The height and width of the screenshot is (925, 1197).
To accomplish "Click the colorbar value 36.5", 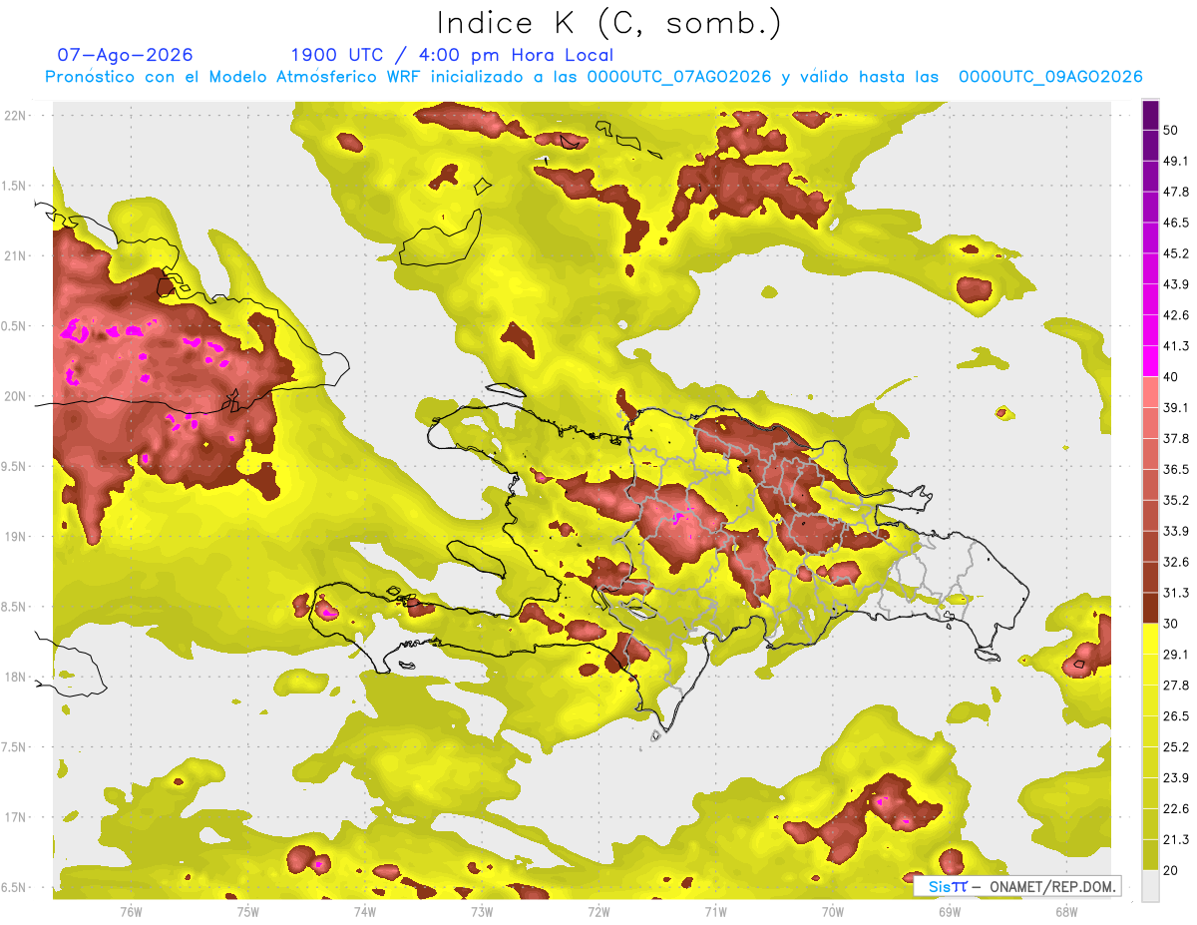I will click(1176, 469).
